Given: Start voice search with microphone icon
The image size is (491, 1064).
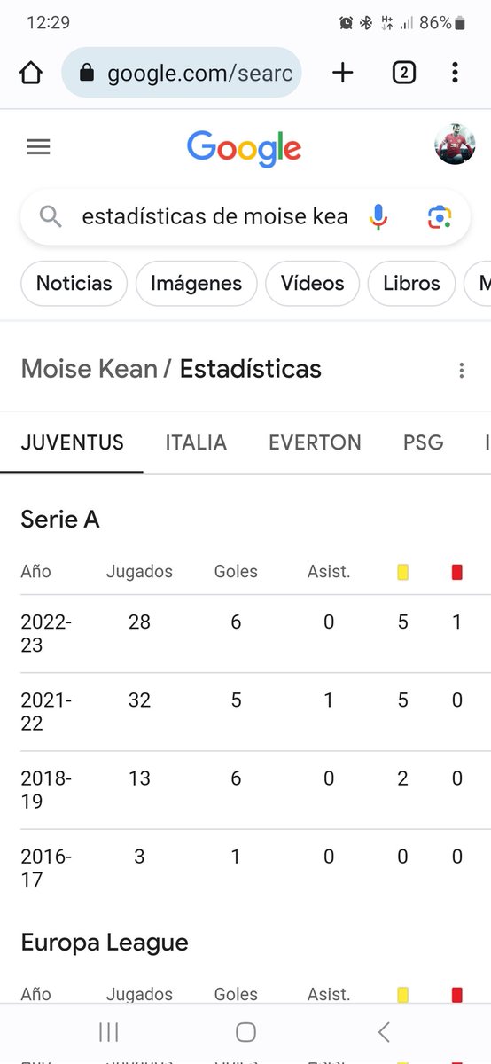Looking at the screenshot, I should pyautogui.click(x=378, y=216).
